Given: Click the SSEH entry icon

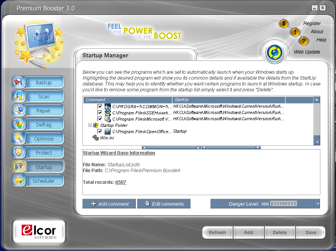Looking at the screenshot, I should pyautogui.click(x=108, y=112).
